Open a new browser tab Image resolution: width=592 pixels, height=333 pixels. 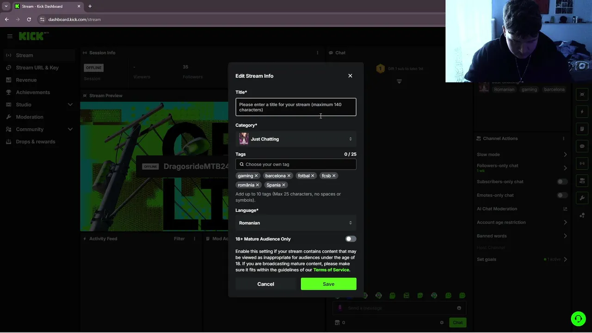click(90, 6)
